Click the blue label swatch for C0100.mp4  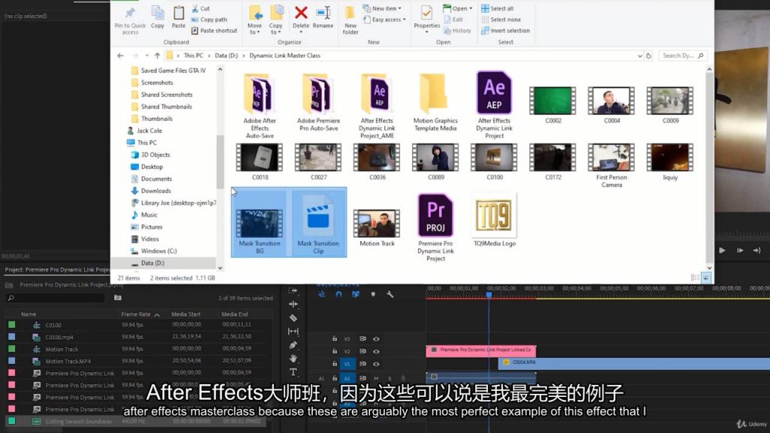click(12, 337)
